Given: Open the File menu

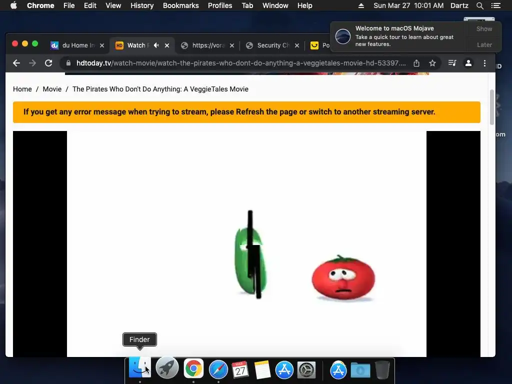Looking at the screenshot, I should [x=69, y=5].
